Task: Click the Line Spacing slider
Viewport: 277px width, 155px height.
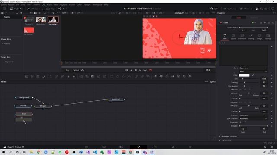Action: tap(249, 86)
